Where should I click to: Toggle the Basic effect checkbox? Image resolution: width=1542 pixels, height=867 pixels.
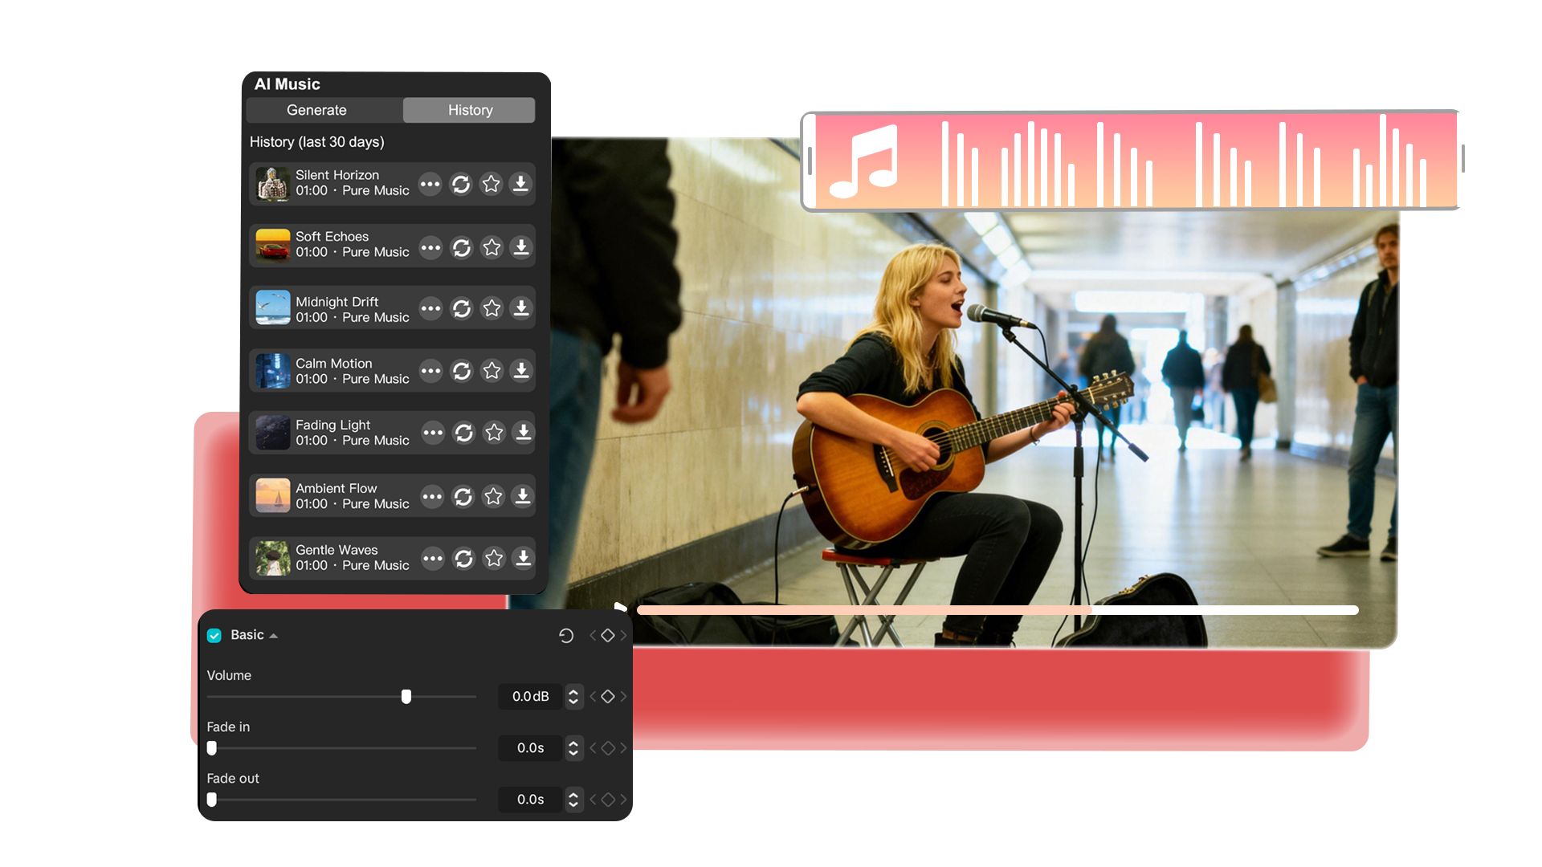(214, 635)
